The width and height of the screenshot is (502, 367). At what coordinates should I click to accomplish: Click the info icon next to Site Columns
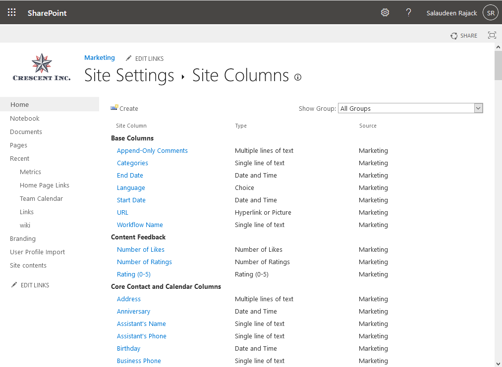click(x=297, y=78)
